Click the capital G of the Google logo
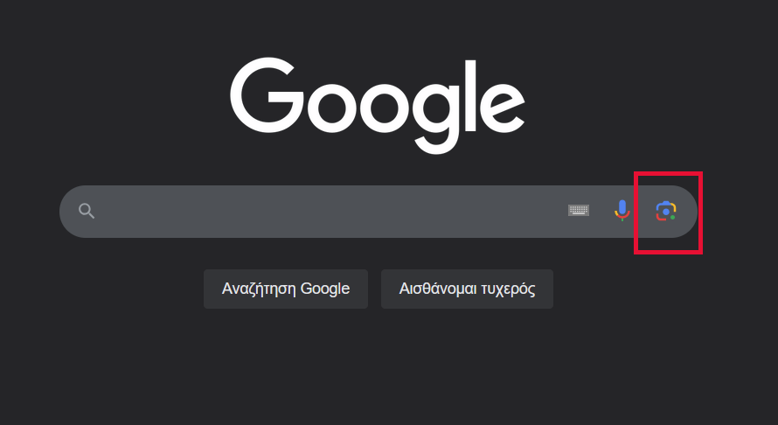778x425 pixels. pos(267,95)
